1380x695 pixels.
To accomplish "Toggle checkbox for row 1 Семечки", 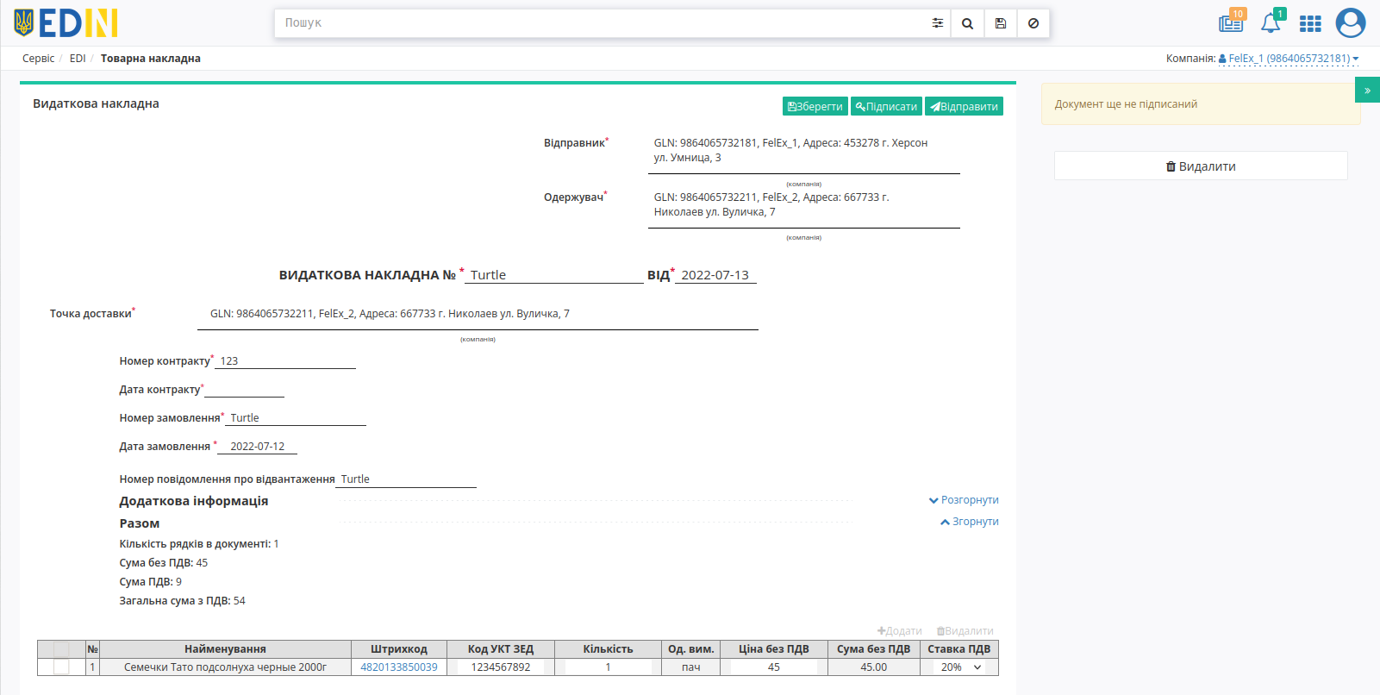I will point(61,667).
